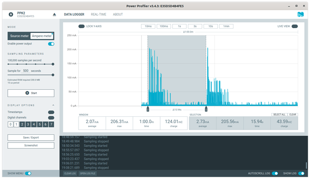Click the window time 1:00.0 m value
The width and height of the screenshot is (310, 179).
click(x=146, y=122)
